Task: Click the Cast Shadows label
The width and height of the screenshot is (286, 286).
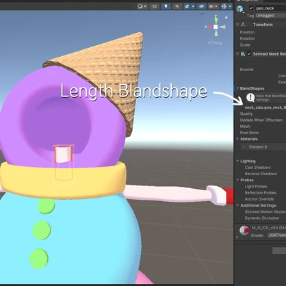Action: (x=258, y=168)
